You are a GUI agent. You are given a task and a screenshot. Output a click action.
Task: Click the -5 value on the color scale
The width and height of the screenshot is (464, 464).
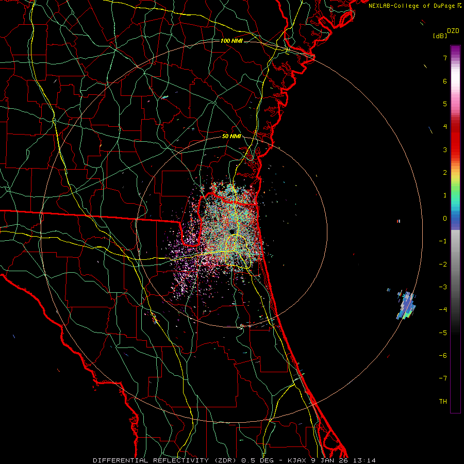[x=443, y=333]
